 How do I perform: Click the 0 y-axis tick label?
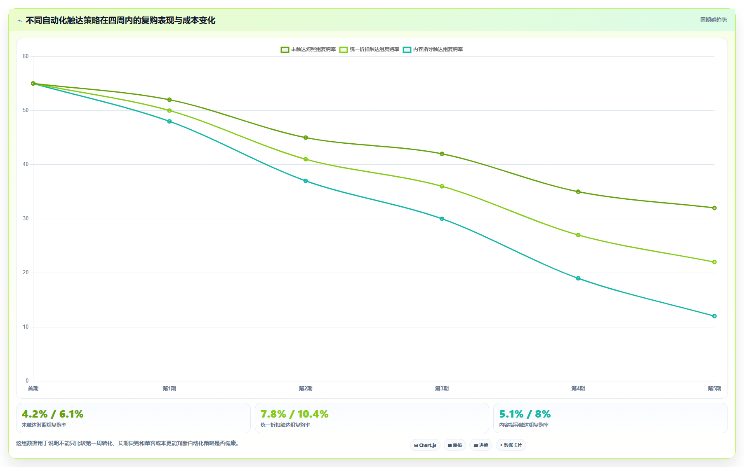(x=27, y=381)
